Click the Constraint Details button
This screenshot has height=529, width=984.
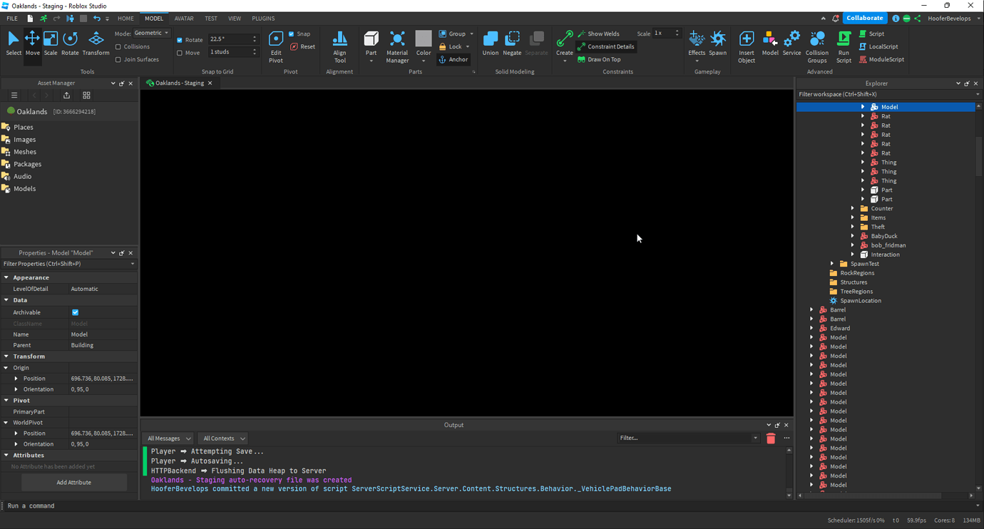(605, 47)
